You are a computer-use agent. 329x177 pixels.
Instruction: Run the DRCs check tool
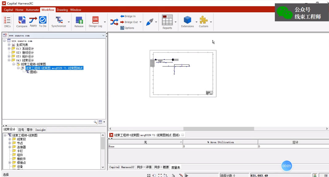[x=7, y=22]
